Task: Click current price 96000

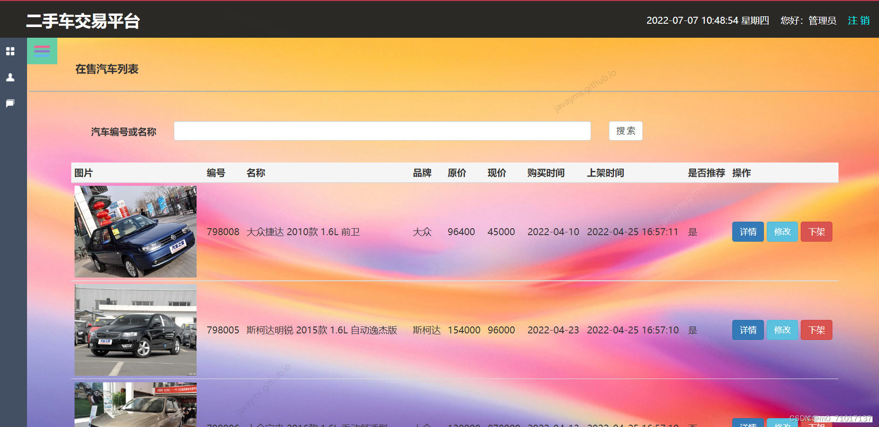Action: pyautogui.click(x=501, y=330)
